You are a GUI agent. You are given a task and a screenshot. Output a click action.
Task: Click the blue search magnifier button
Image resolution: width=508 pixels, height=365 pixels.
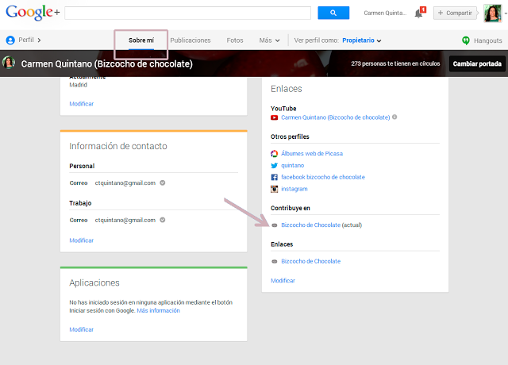tap(333, 13)
